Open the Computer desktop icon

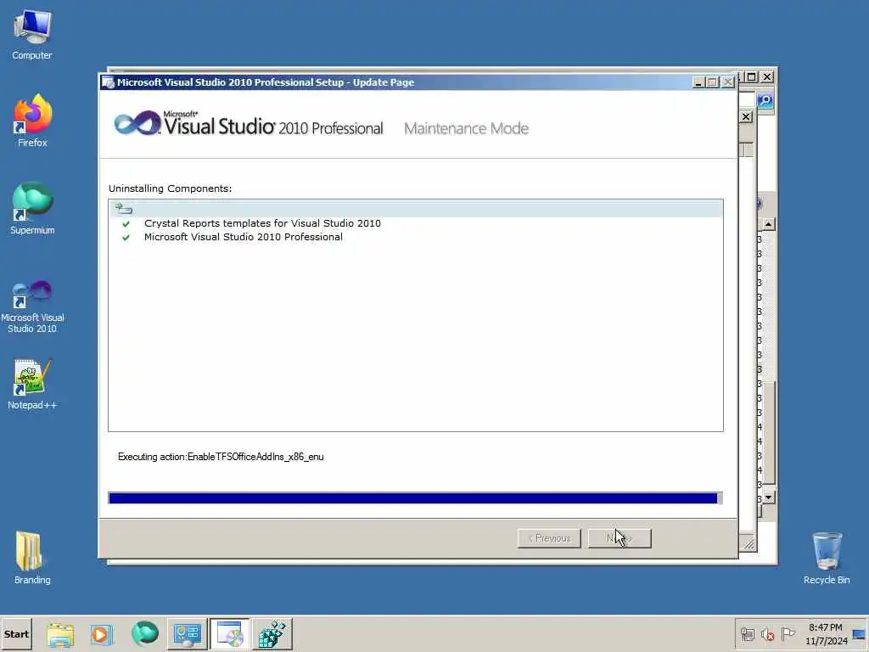click(x=32, y=34)
